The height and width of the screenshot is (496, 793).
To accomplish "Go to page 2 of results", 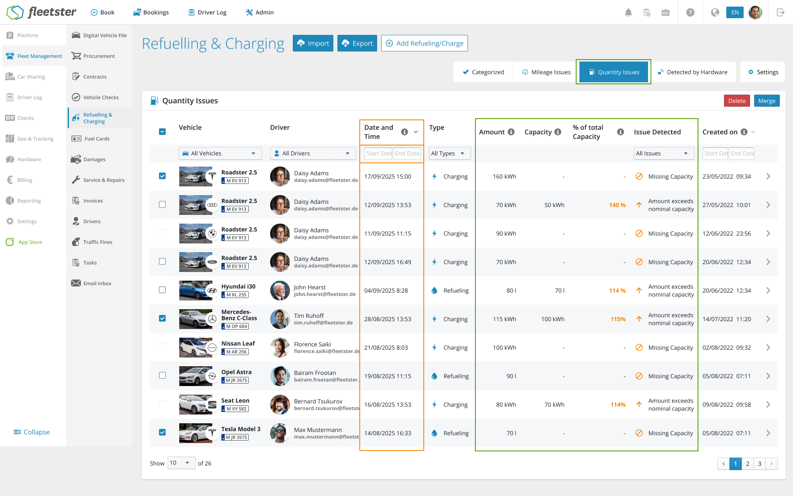I will point(748,464).
